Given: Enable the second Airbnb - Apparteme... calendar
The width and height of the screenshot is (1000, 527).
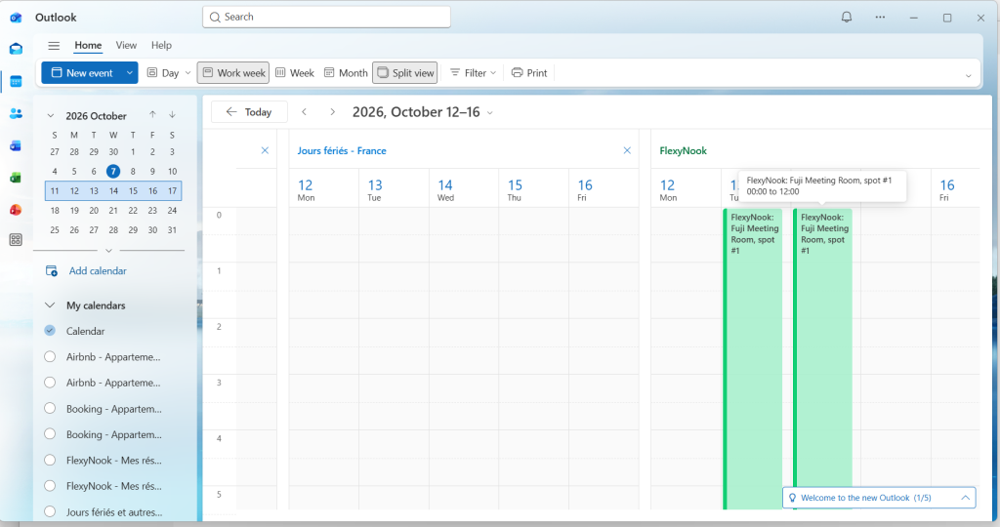Looking at the screenshot, I should click(50, 383).
